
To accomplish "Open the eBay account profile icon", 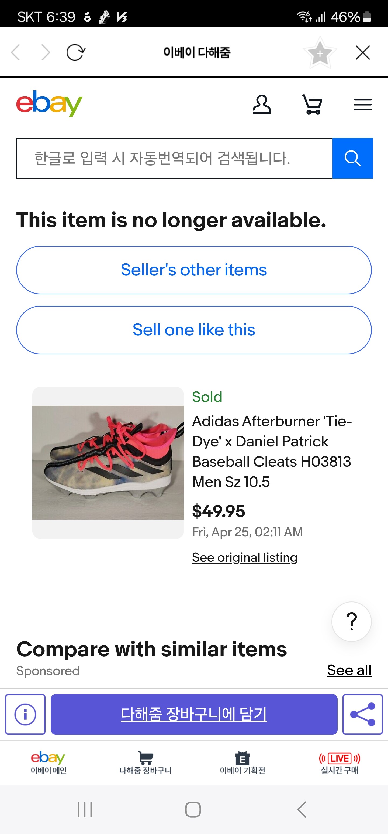I will click(261, 105).
